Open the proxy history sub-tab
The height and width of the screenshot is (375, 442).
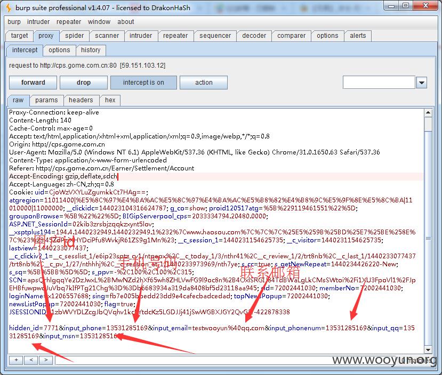pos(91,50)
